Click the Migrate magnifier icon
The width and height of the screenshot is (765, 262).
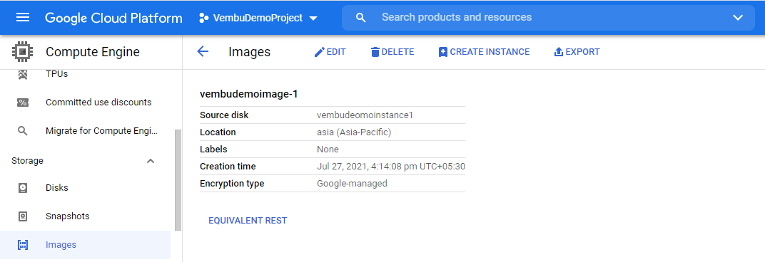click(22, 131)
